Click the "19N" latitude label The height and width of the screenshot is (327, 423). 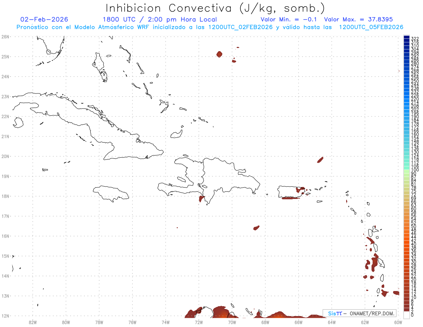5,176
